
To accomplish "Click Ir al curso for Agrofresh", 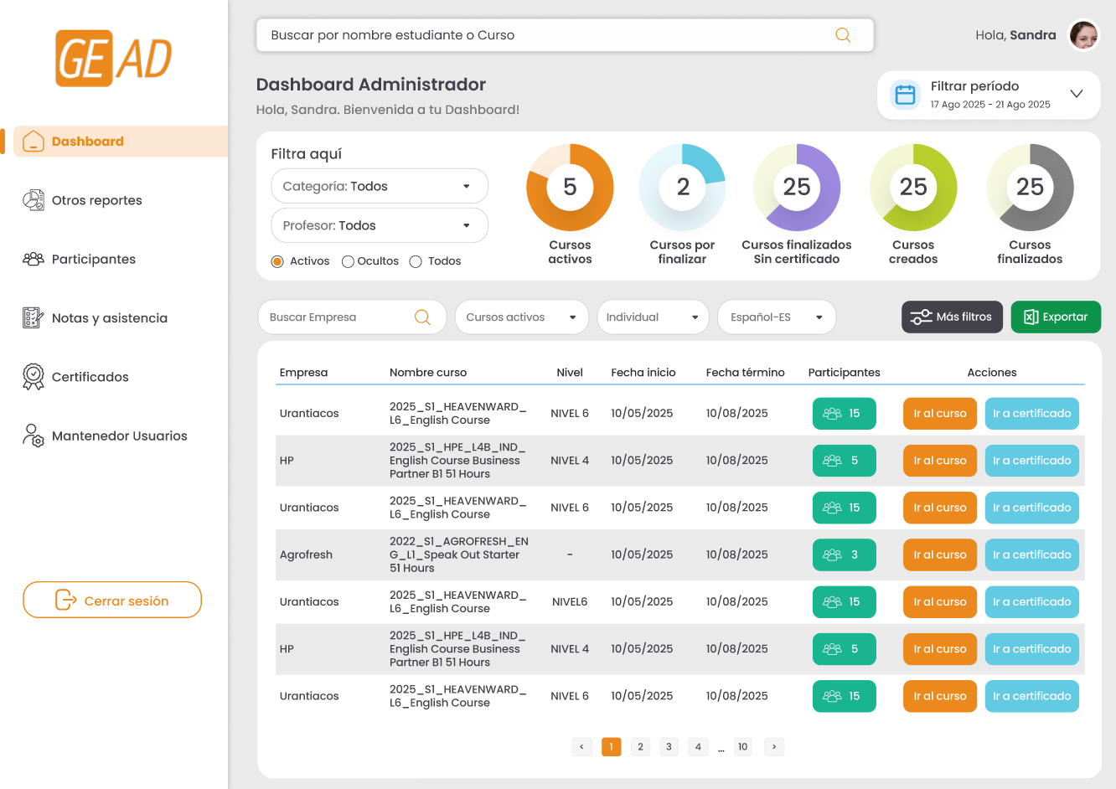I will (x=940, y=554).
